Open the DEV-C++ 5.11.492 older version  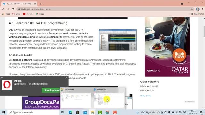point(149,86)
